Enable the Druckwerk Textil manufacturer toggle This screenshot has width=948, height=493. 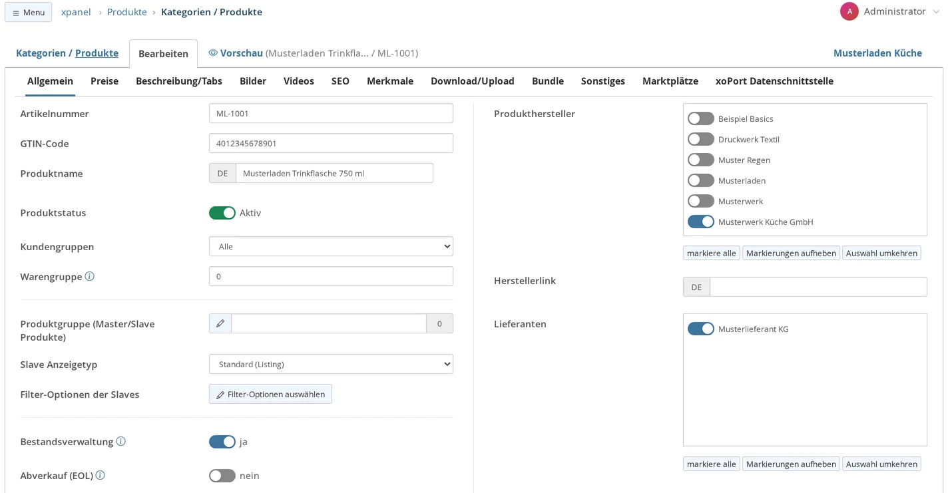tap(701, 139)
